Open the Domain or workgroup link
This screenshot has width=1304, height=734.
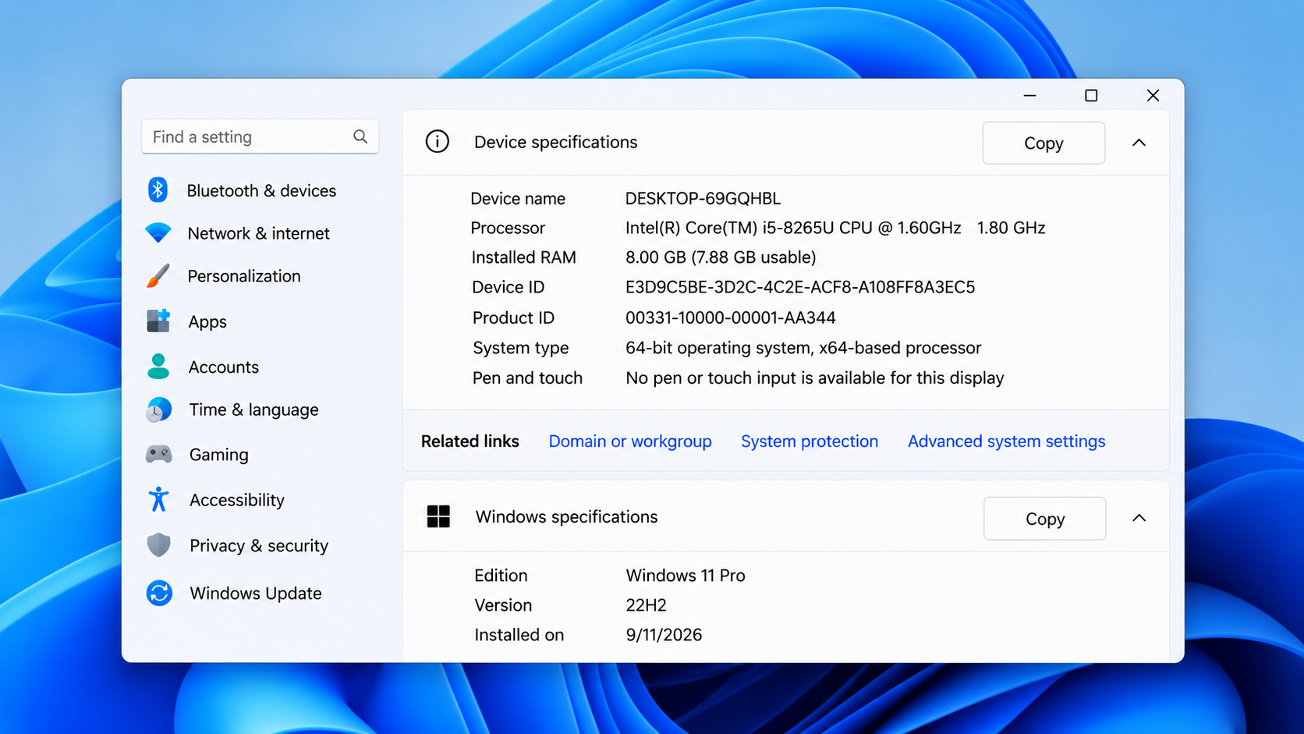(x=630, y=441)
